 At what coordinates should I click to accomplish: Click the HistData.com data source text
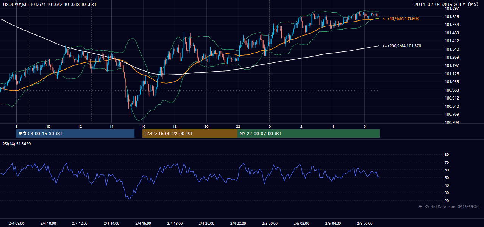pyautogui.click(x=449, y=207)
